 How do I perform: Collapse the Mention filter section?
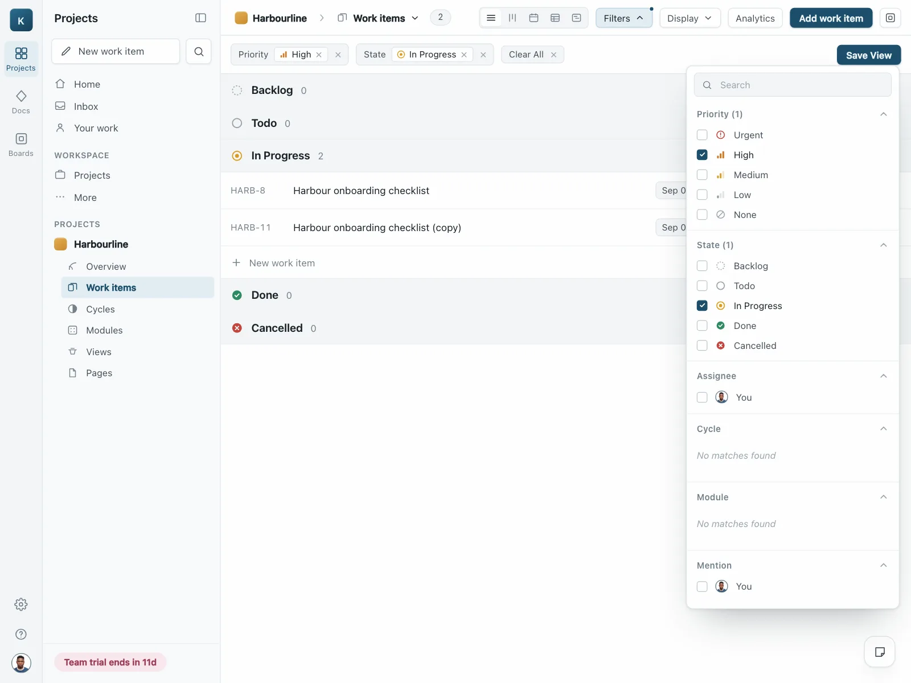[884, 566]
